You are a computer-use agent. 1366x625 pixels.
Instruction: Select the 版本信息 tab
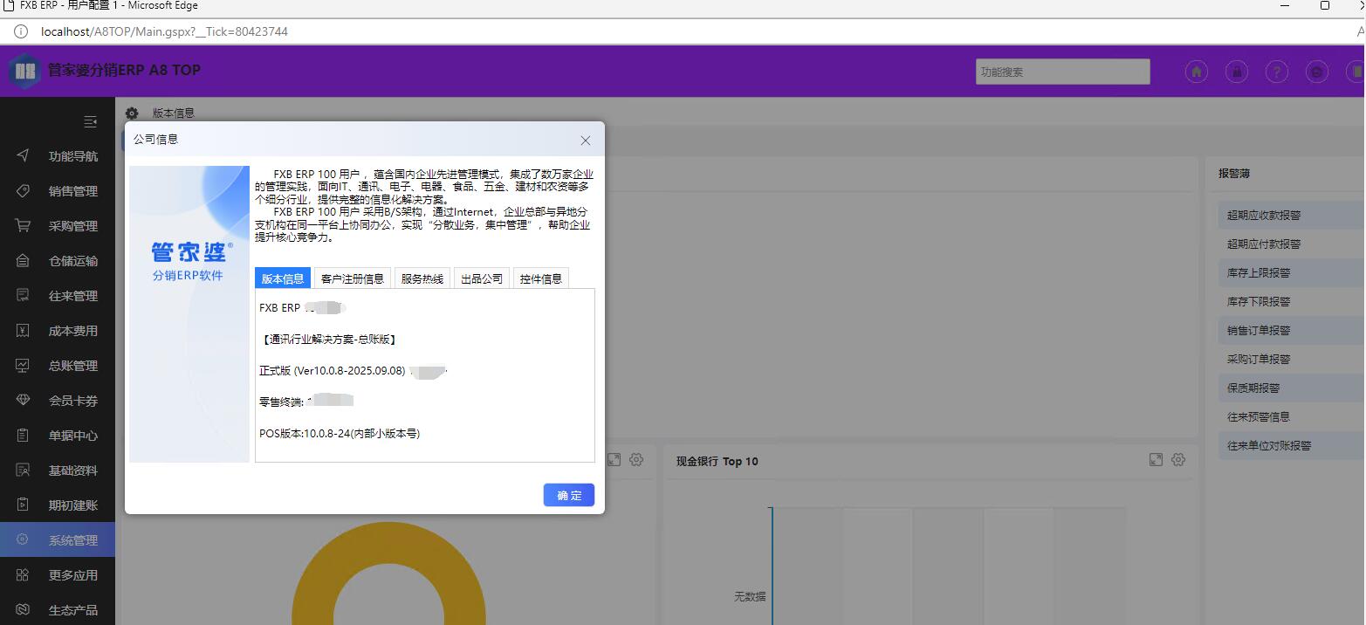(283, 278)
